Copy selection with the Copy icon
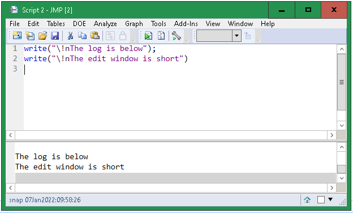 tap(83, 36)
